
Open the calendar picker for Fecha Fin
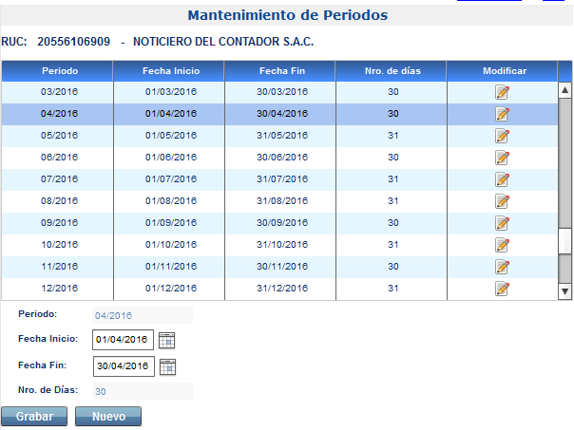(167, 366)
